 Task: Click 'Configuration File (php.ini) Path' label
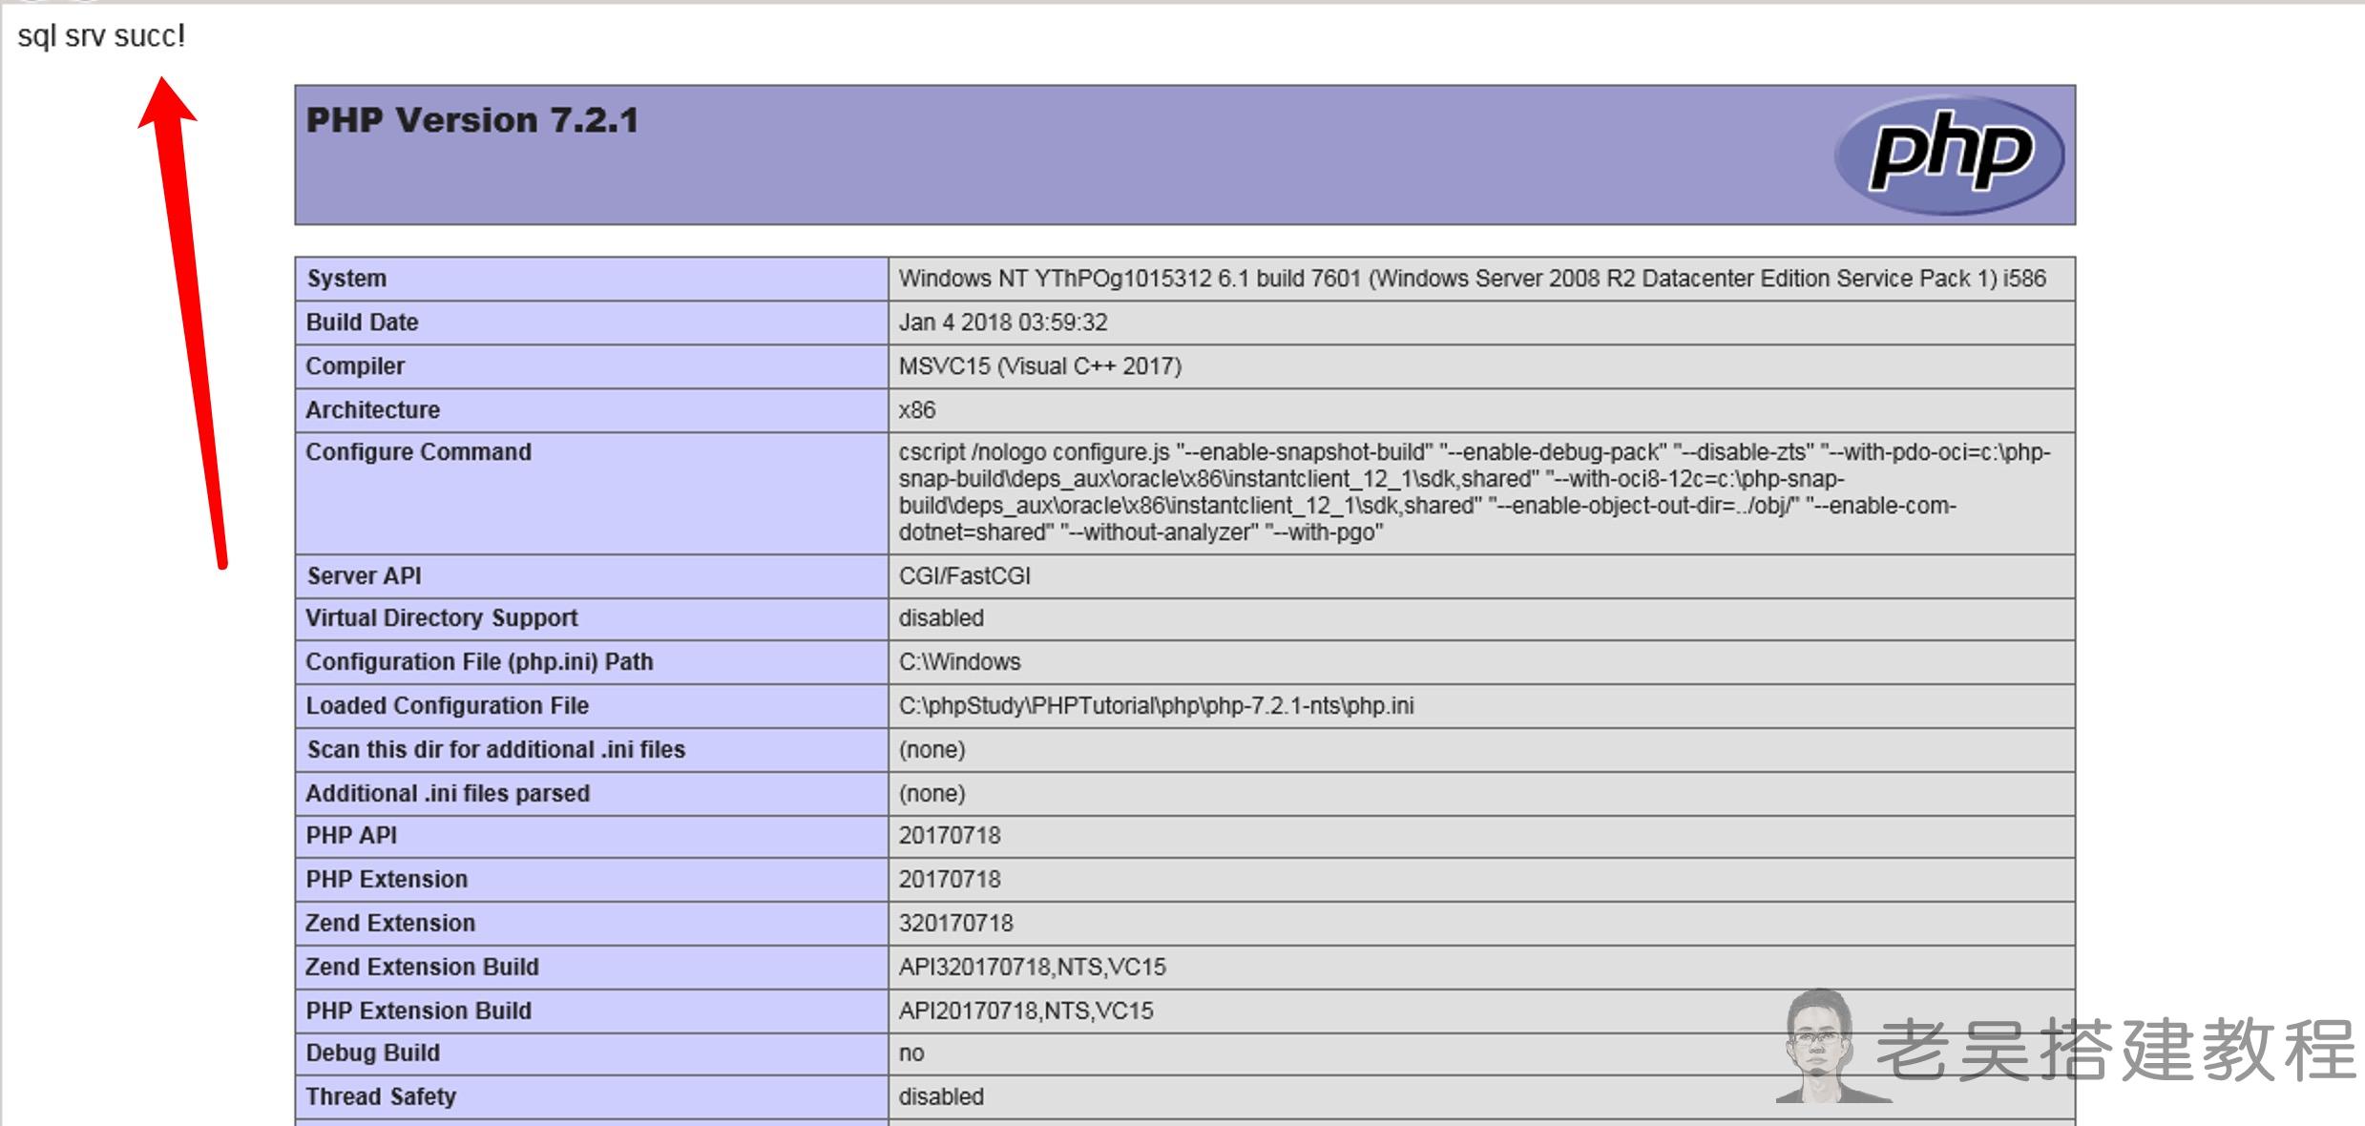point(479,662)
